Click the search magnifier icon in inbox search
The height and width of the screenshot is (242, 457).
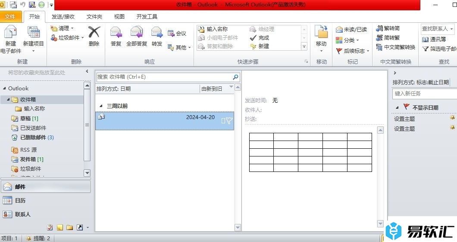click(235, 77)
